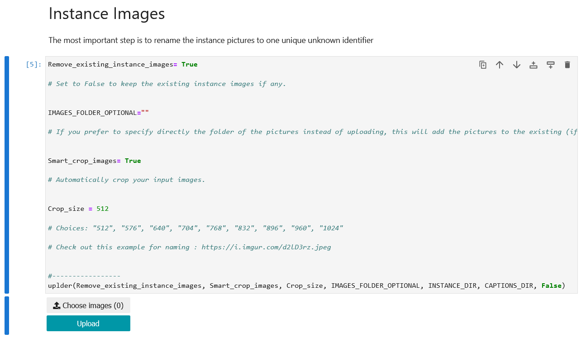Collapse the output area using its blue bar

7,315
